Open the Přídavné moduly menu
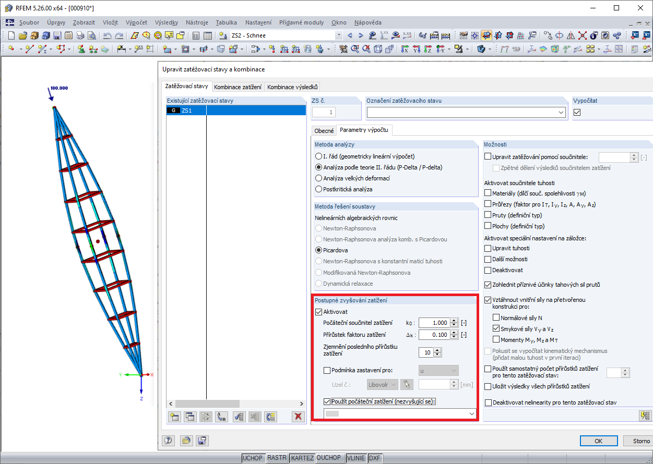 301,22
